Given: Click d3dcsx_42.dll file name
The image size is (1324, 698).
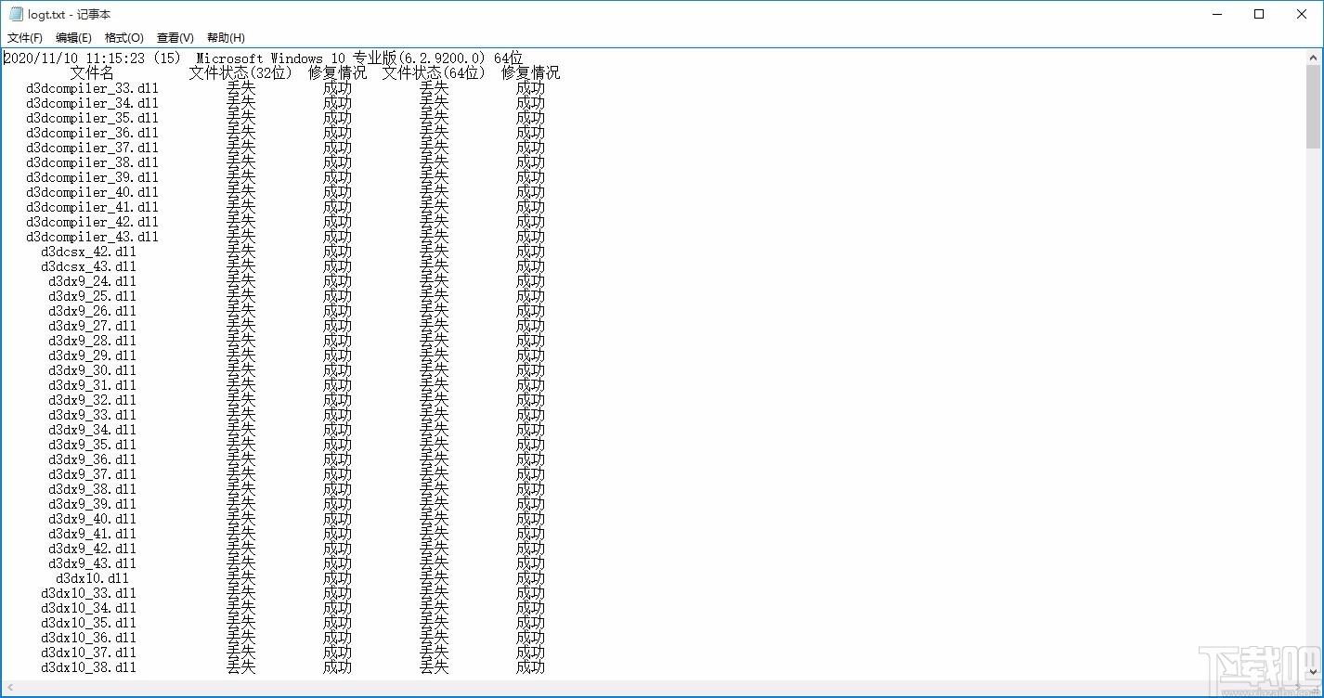Looking at the screenshot, I should pyautogui.click(x=88, y=252).
